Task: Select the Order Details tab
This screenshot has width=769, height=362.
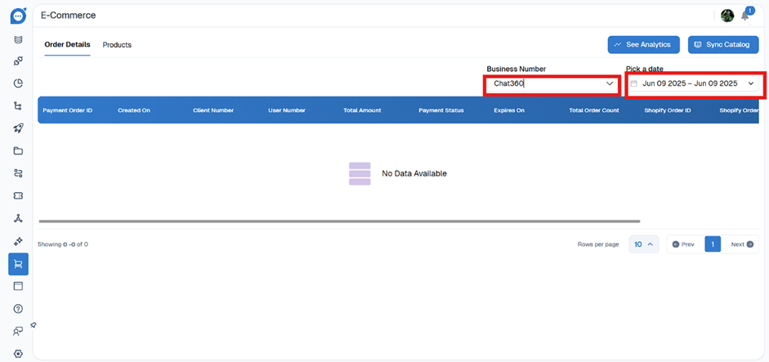Action: 67,44
